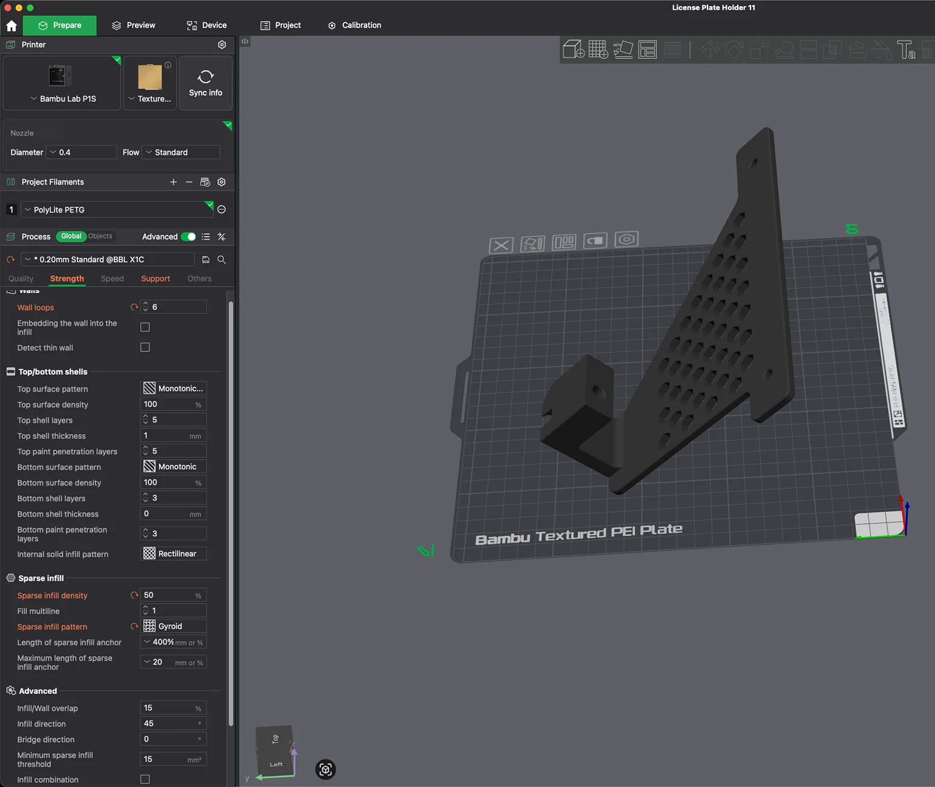Reset Wall loops to default
Viewport: 935px width, 787px height.
(x=134, y=308)
